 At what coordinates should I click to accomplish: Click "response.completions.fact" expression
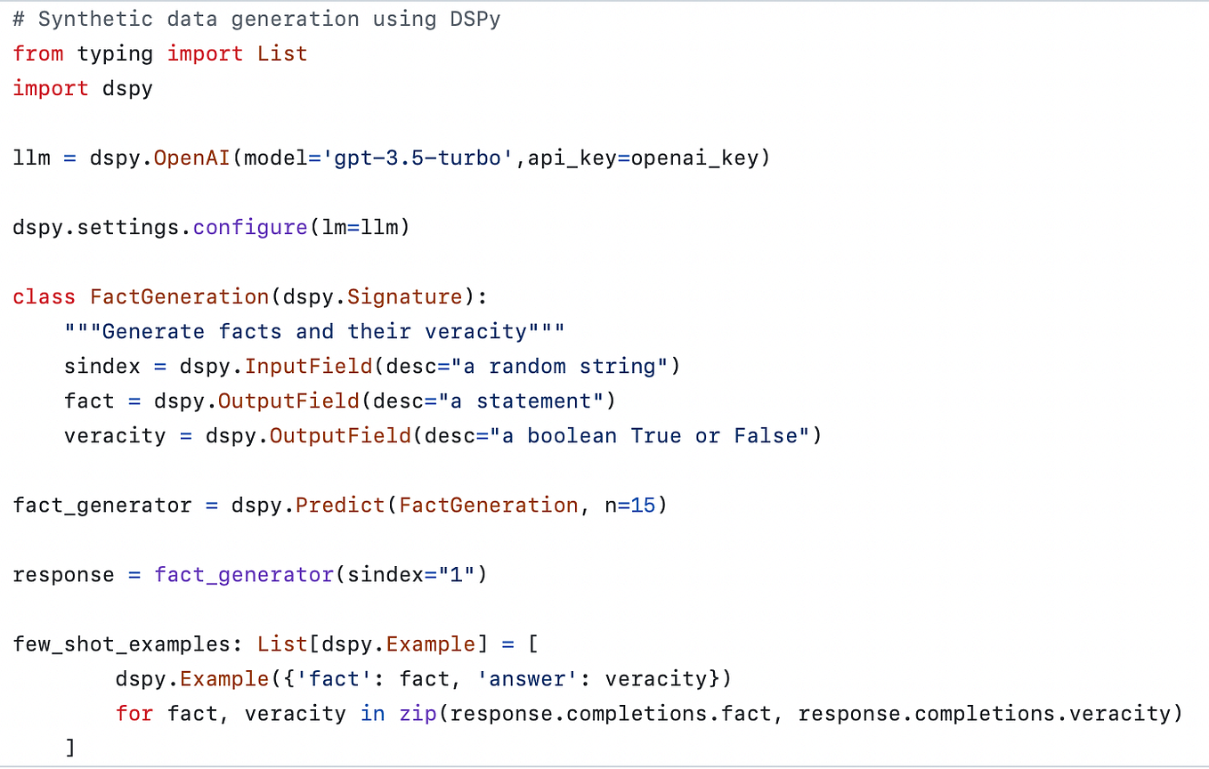tap(611, 714)
